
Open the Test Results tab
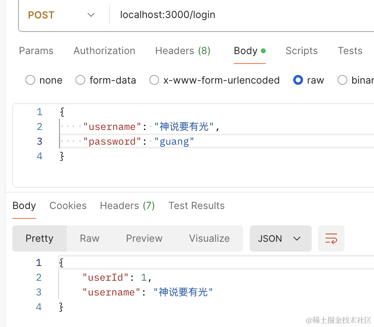pyautogui.click(x=196, y=206)
